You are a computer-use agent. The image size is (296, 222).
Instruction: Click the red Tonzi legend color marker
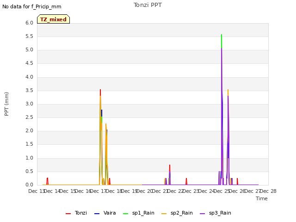click(x=68, y=214)
